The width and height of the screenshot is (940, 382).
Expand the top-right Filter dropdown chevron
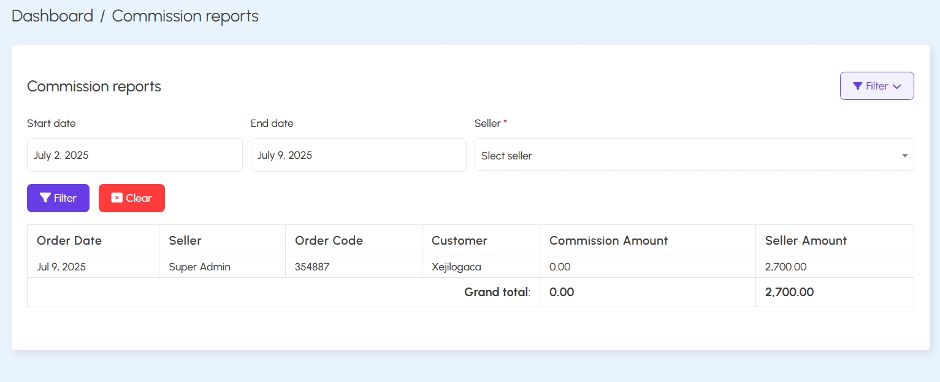[896, 86]
